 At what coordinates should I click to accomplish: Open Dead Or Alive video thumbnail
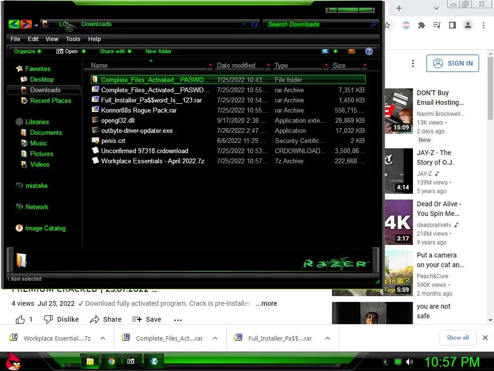(x=399, y=222)
